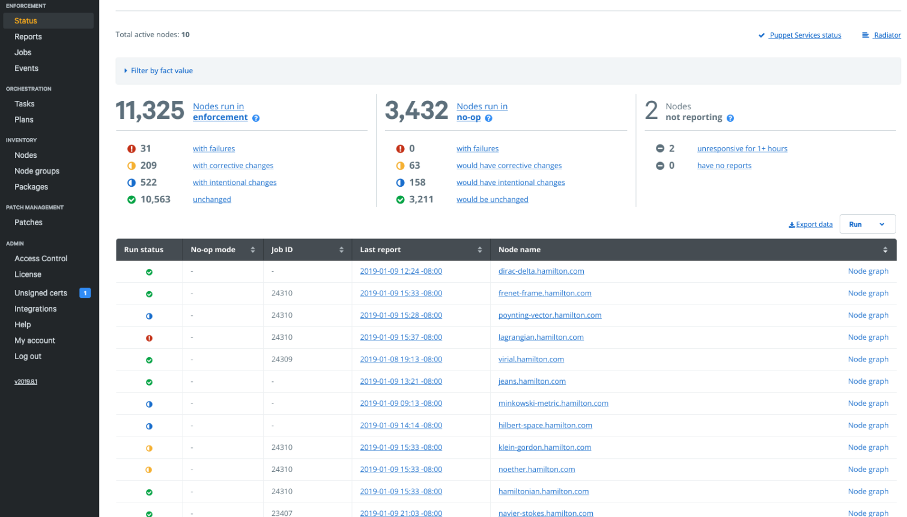Viewport: 907px width, 517px height.
Task: Open report 2019-01-08 19:13 -08:00
Action: tap(401, 359)
